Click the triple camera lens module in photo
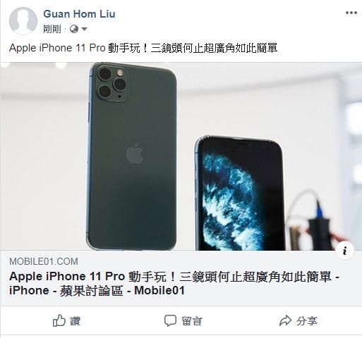The height and width of the screenshot is (338, 362). pos(112,84)
